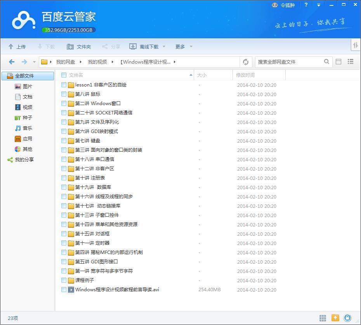This screenshot has width=361, height=325.
Task: Sort by 修改时间 column header
Action: [259, 75]
